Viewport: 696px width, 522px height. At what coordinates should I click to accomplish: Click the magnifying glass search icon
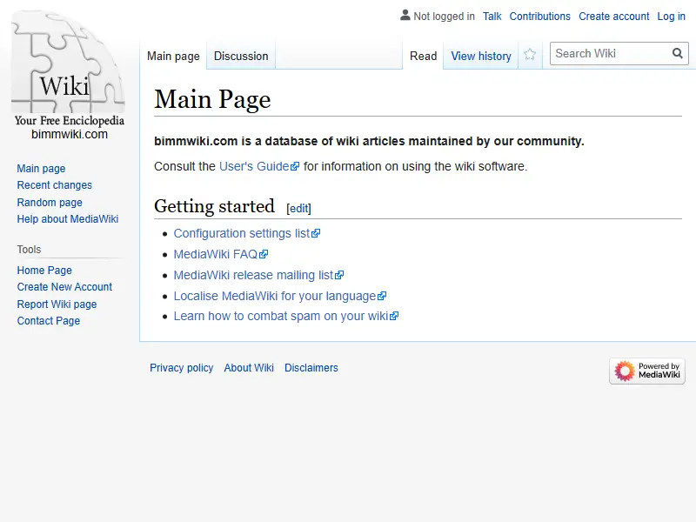point(678,53)
